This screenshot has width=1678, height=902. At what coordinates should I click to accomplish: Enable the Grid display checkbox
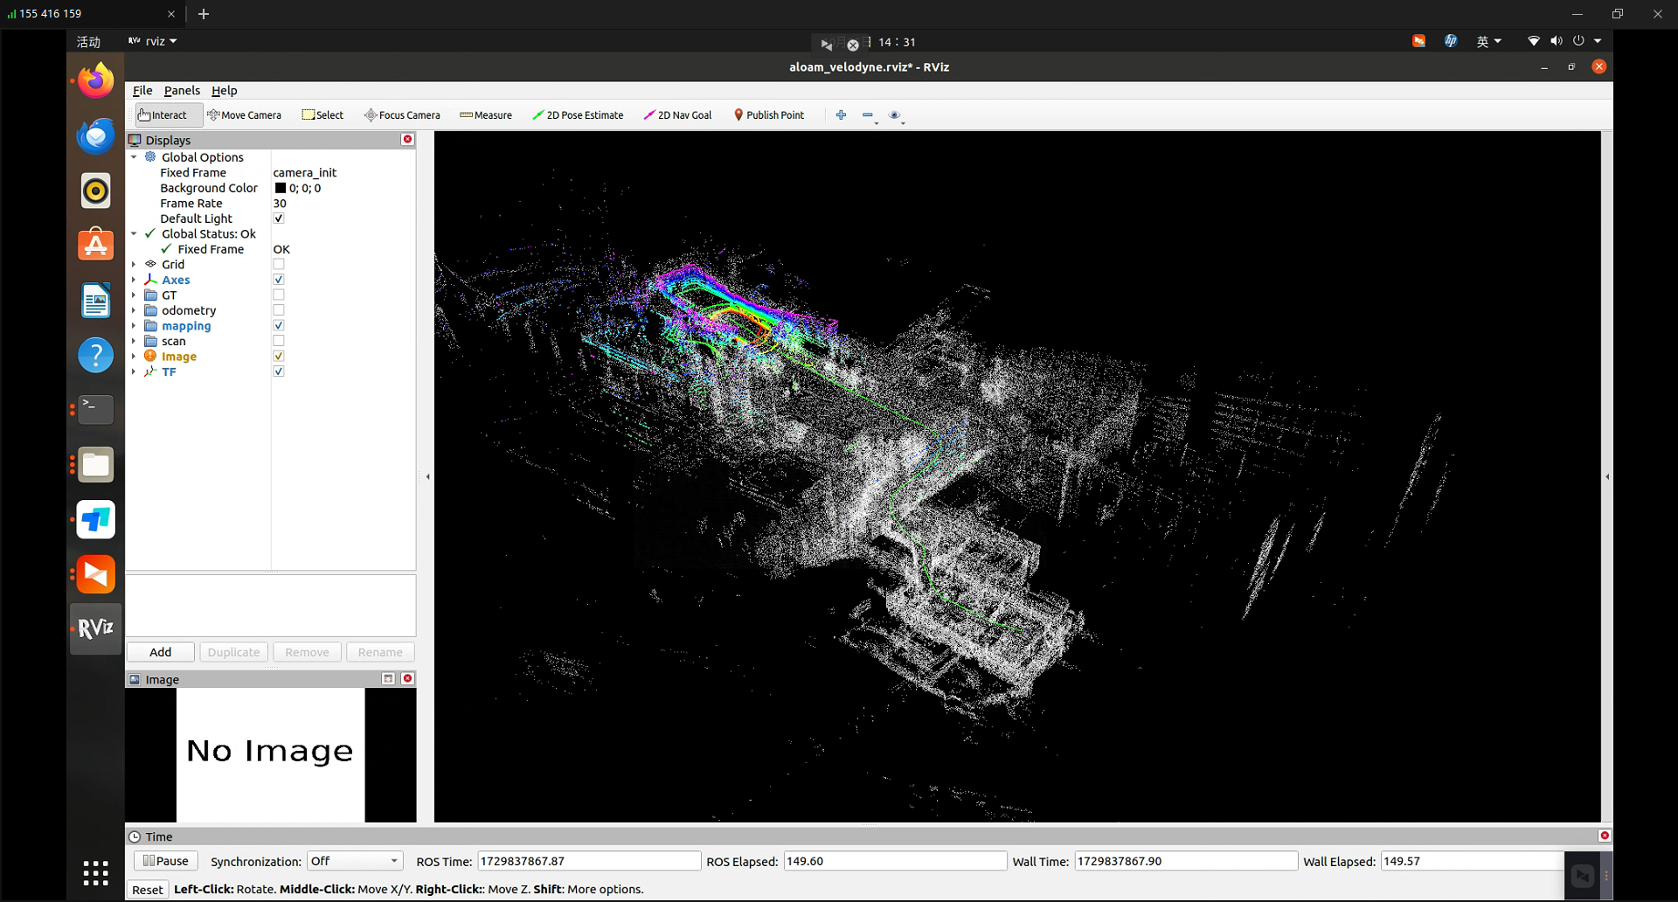pyautogui.click(x=279, y=265)
